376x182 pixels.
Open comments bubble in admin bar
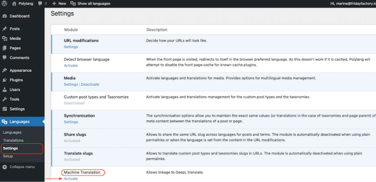(x=40, y=3)
